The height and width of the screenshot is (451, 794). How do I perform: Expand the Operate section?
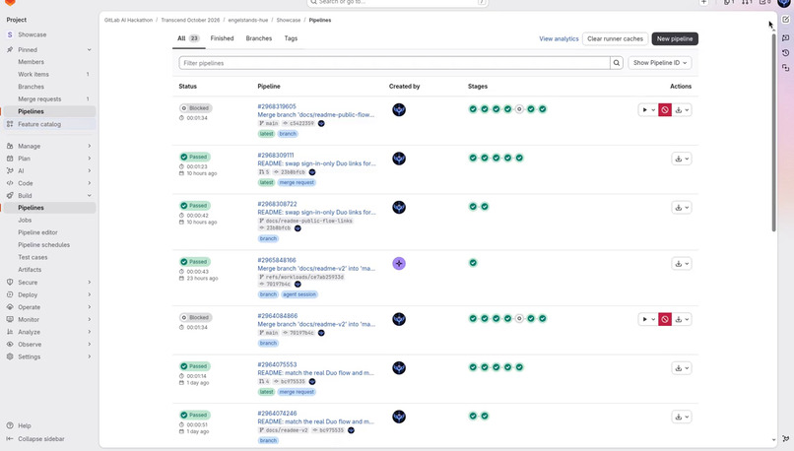pyautogui.click(x=49, y=307)
